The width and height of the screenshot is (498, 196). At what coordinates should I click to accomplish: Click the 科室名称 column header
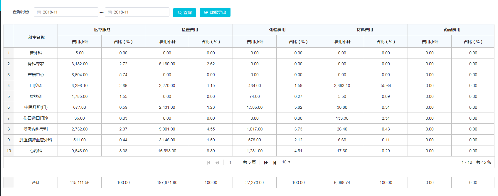click(36, 37)
